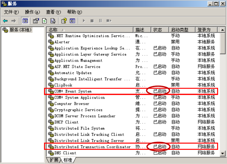227x164 pixels.
Task: Open the 帮助(H) menu
Action: [x=75, y=12]
